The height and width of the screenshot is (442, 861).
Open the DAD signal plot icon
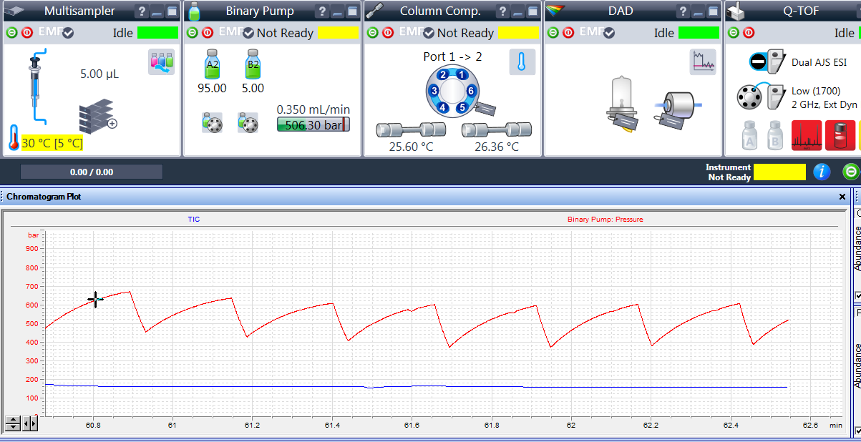tap(702, 62)
